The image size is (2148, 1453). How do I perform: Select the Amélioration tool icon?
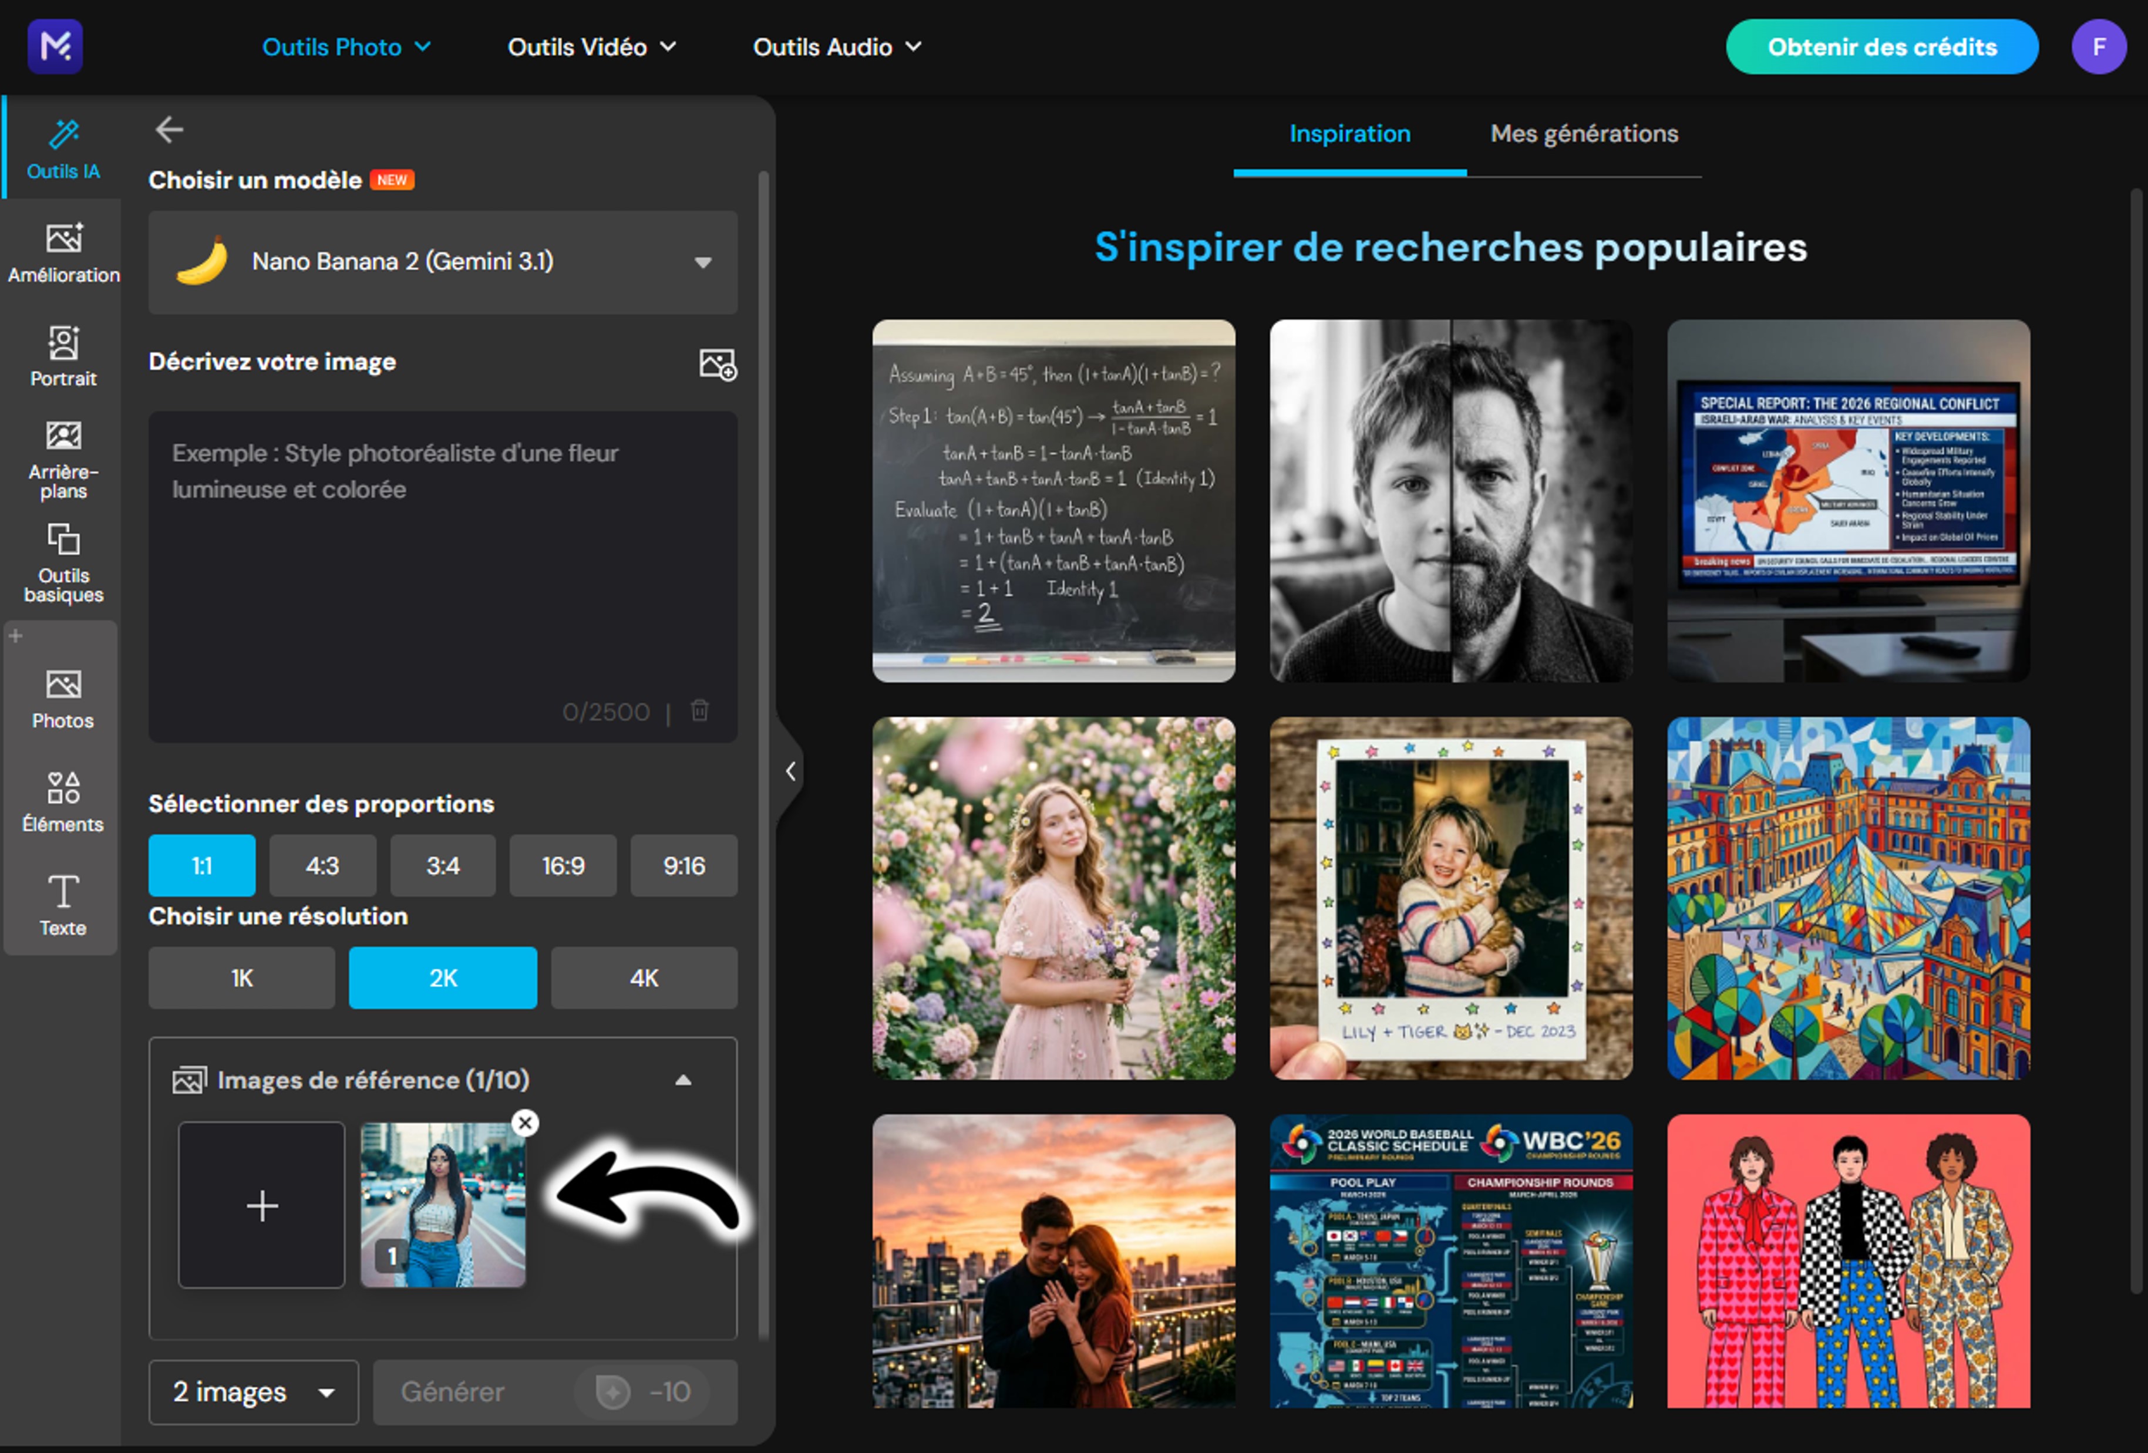(63, 251)
